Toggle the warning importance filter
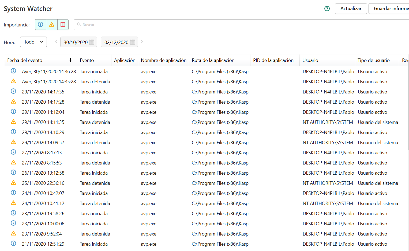Image resolution: width=409 pixels, height=251 pixels. [x=52, y=25]
